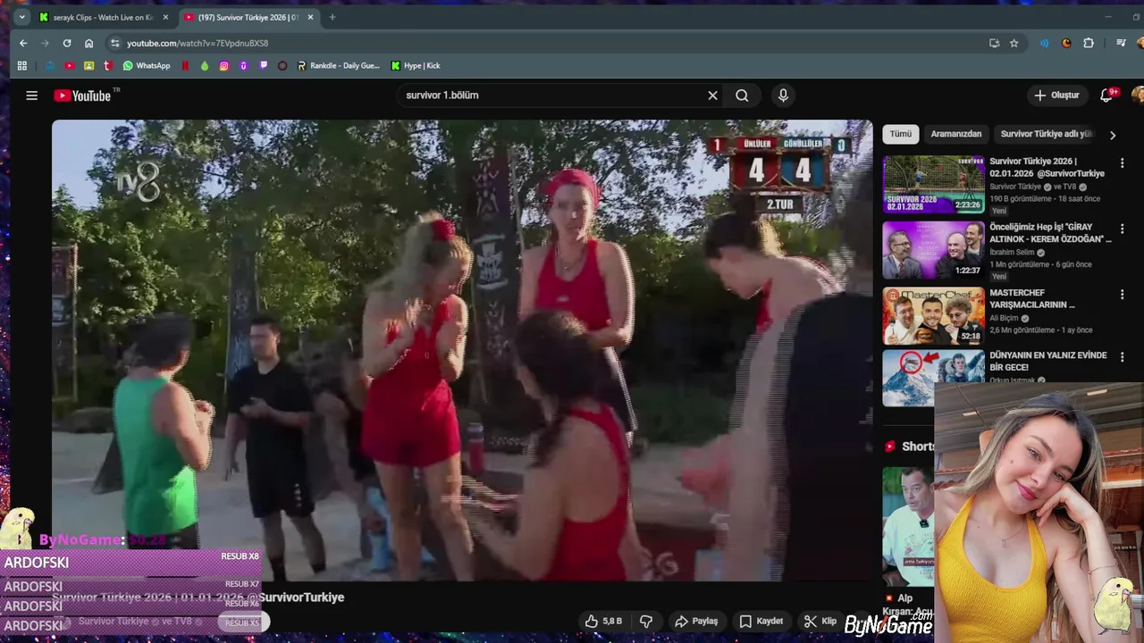
Task: Open the Netflix bookmark icon
Action: [x=185, y=65]
